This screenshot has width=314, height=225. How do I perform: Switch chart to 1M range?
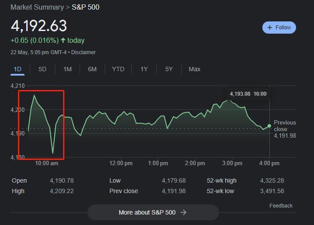click(x=67, y=69)
